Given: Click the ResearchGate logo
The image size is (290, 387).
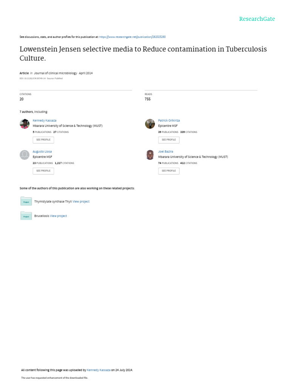Looking at the screenshot, I should point(257,19).
